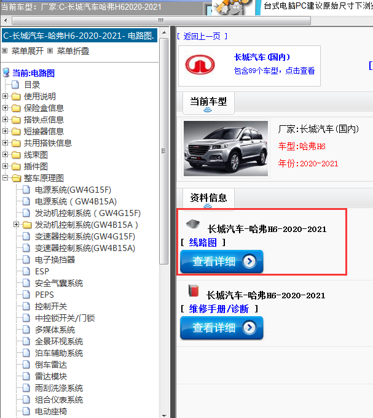Expand the 短接器信息 tree node

[5, 131]
